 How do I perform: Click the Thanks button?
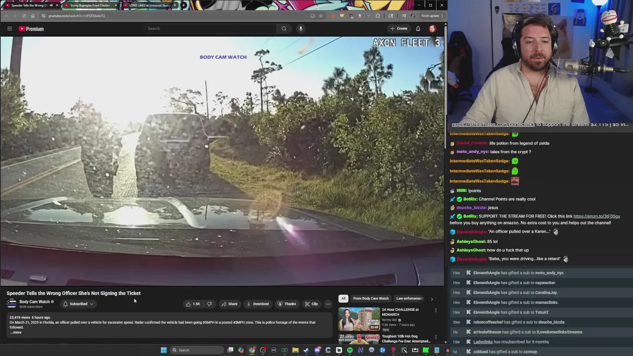287,304
